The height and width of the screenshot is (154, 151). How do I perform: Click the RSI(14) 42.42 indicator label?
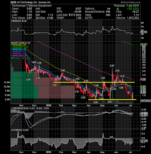click(x=19, y=21)
